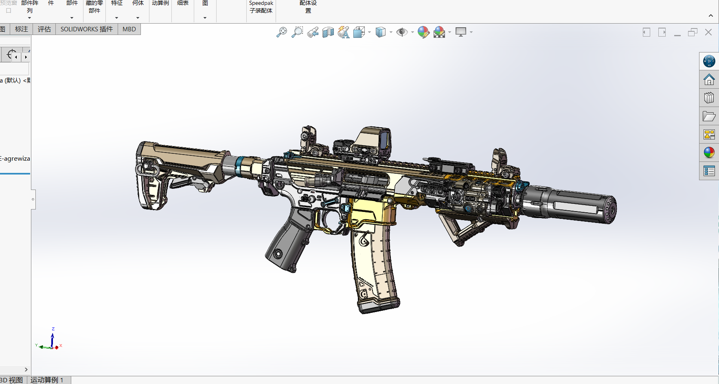The height and width of the screenshot is (384, 719).
Task: Open File Explorer folder icon in task pane
Action: [x=709, y=116]
